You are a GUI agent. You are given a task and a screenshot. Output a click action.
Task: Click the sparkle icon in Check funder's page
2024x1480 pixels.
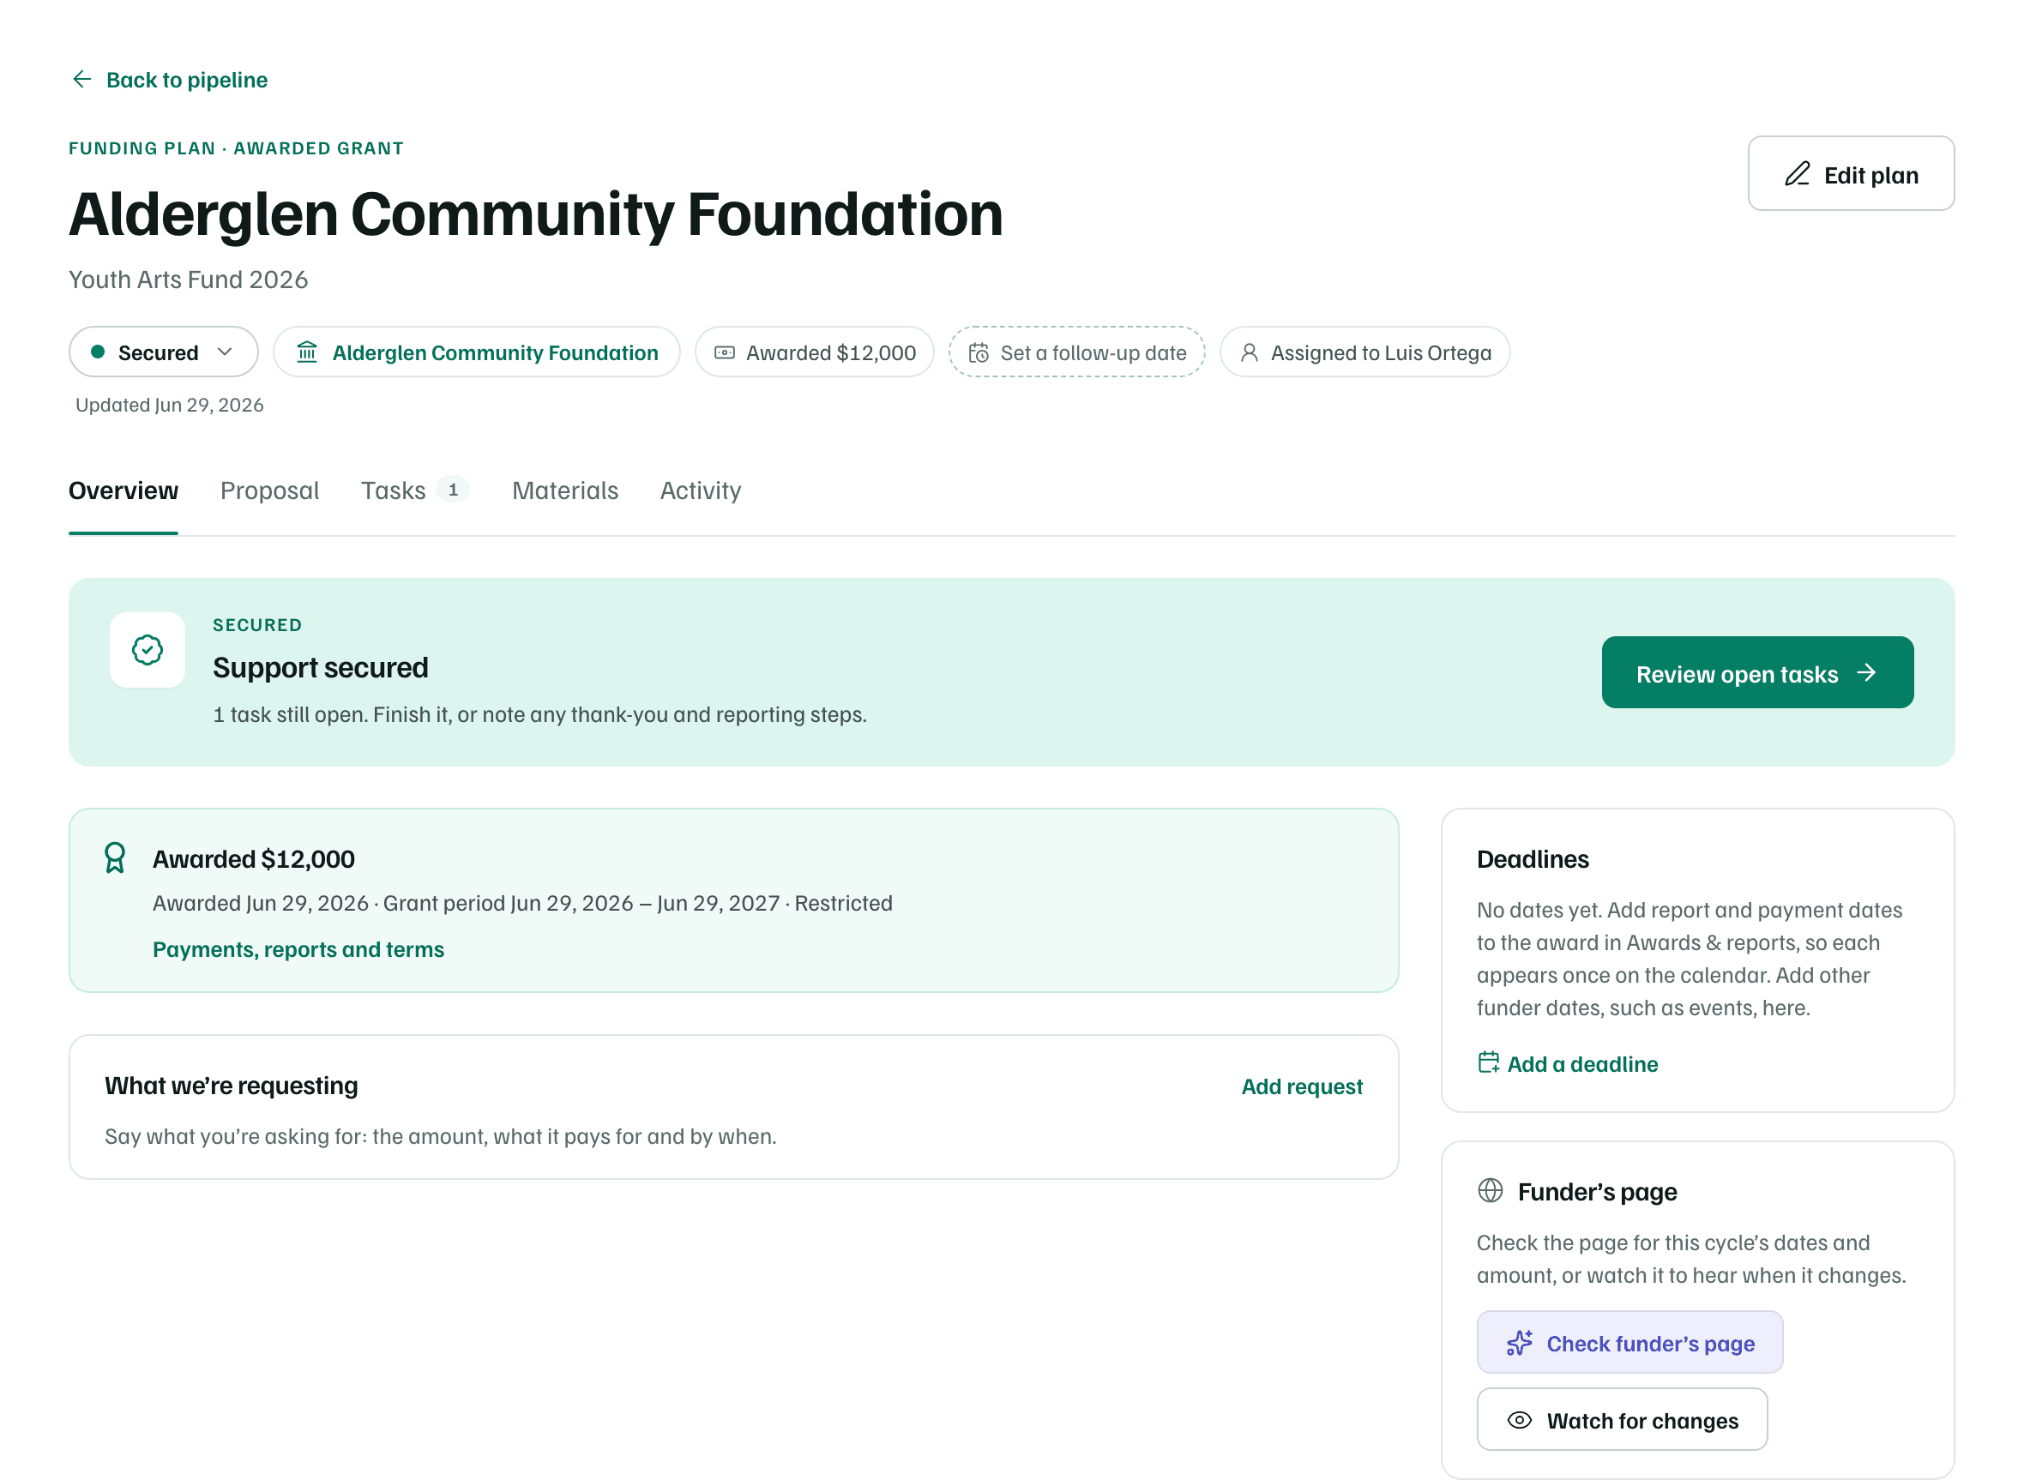coord(1520,1343)
